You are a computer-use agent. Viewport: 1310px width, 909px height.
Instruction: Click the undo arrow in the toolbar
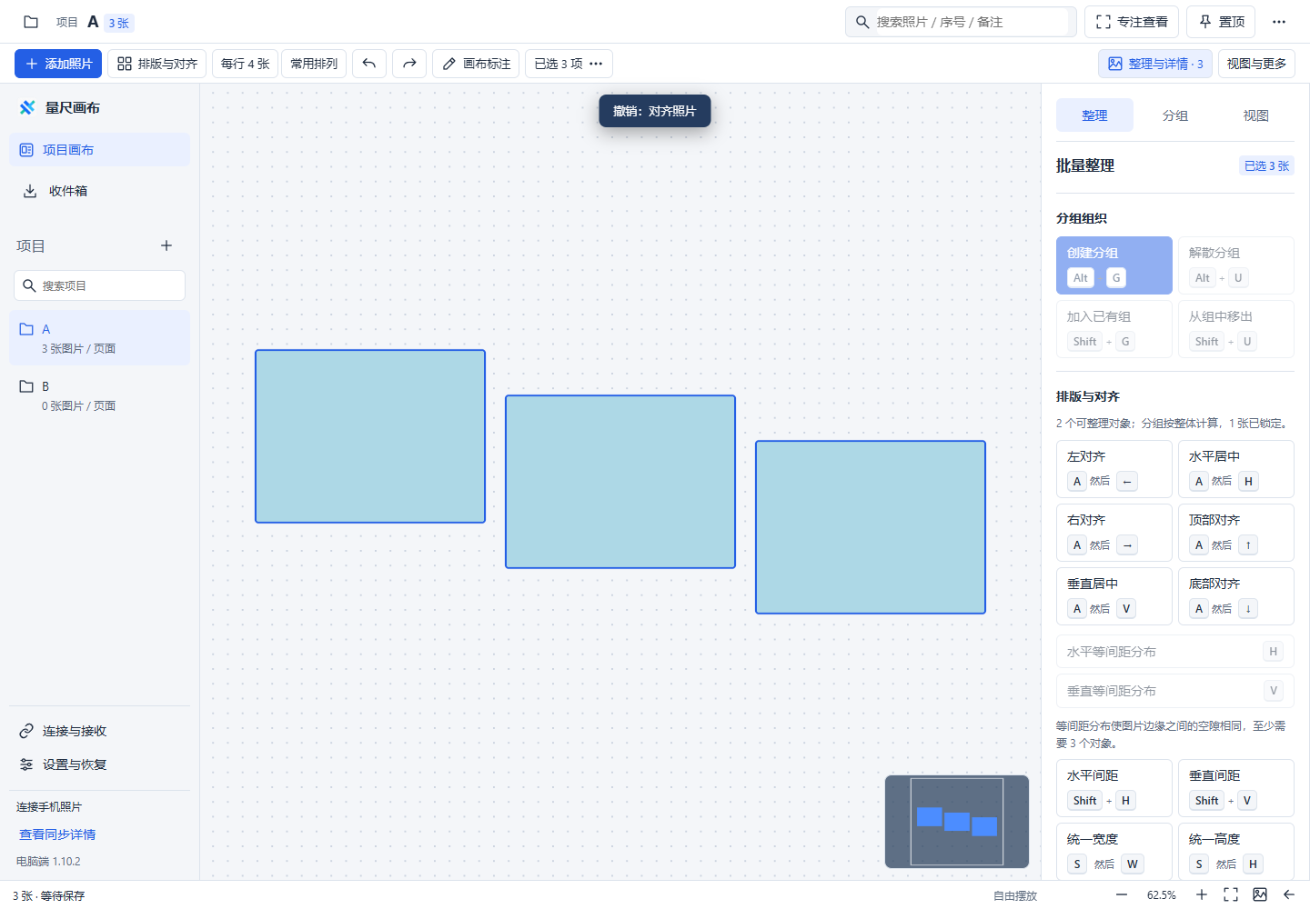[x=369, y=64]
